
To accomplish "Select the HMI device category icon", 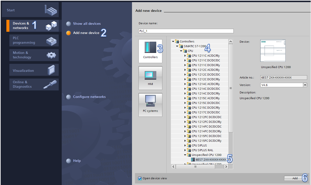I will point(150,75).
